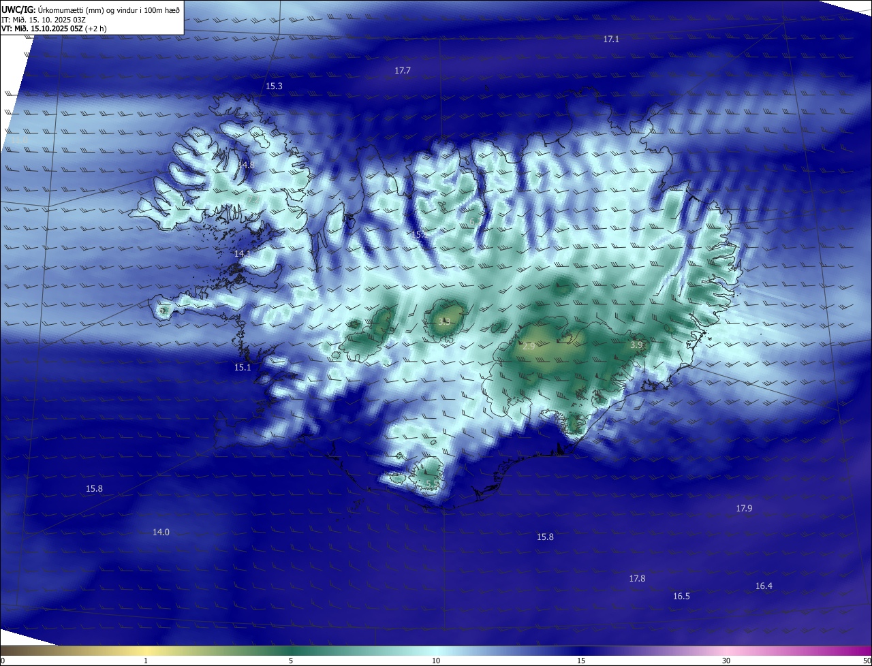Click the 3.3 value on the glacier
This screenshot has width=872, height=666.
coord(444,321)
